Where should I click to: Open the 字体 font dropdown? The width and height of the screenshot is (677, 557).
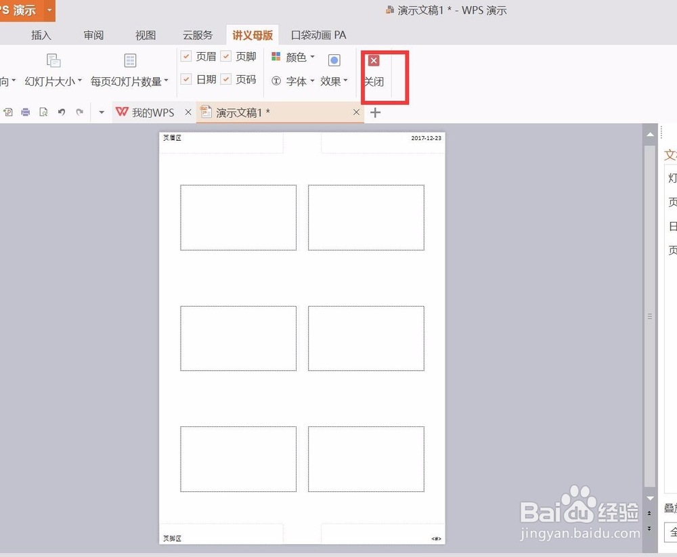click(293, 81)
